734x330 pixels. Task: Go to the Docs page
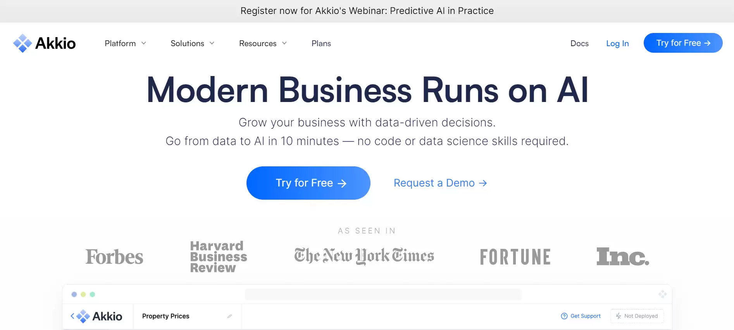579,43
